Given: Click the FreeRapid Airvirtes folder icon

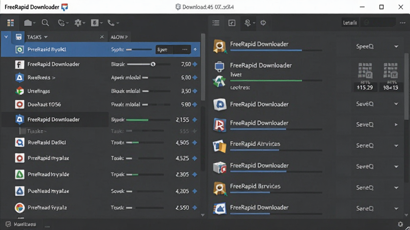Looking at the screenshot, I should click(220, 146).
